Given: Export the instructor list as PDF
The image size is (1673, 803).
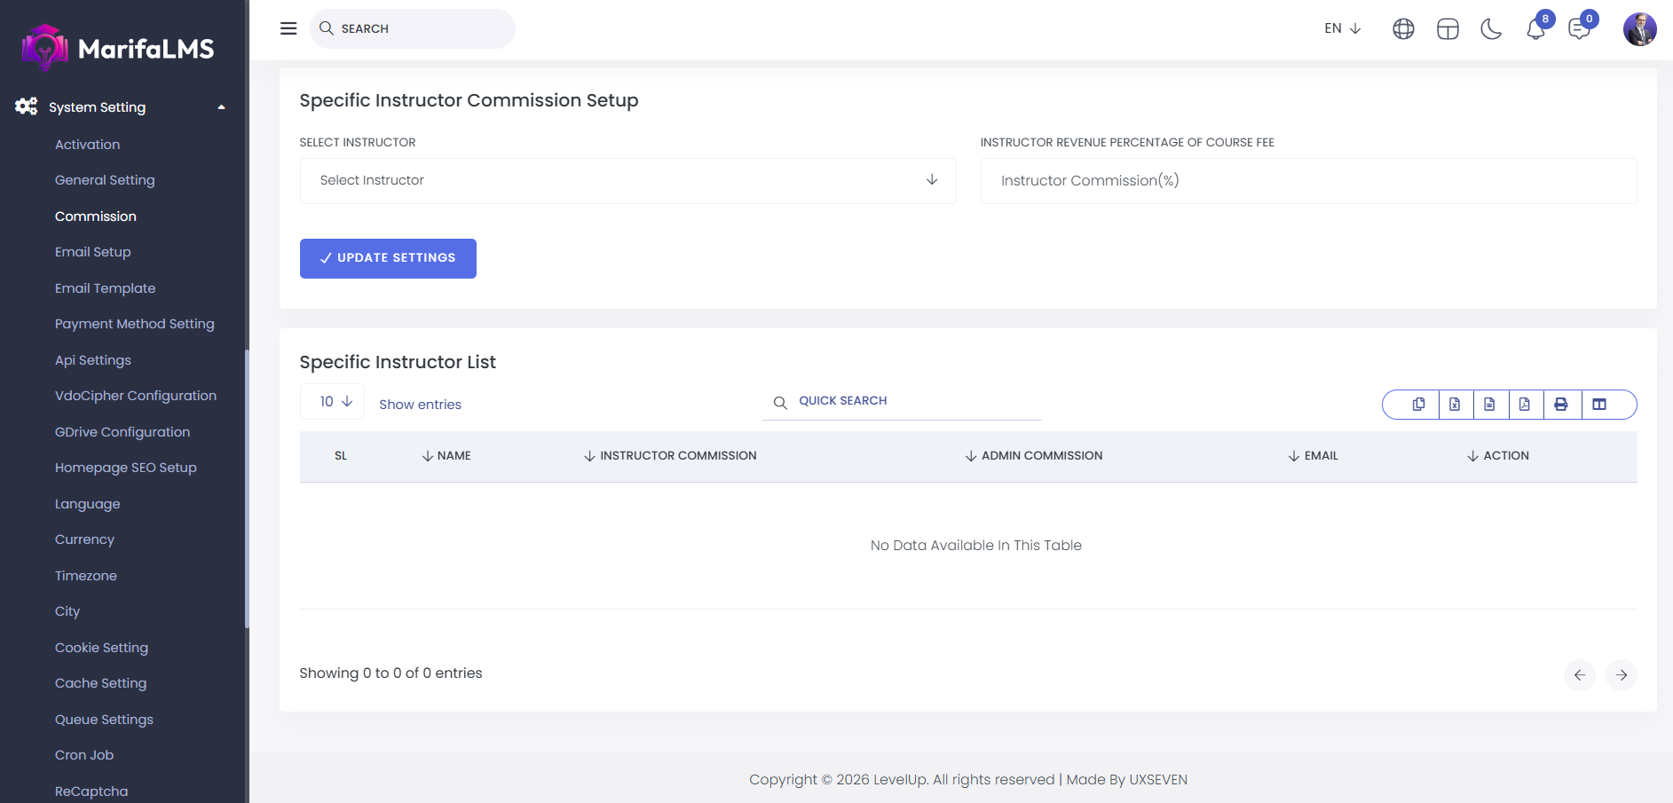Looking at the screenshot, I should (1525, 405).
